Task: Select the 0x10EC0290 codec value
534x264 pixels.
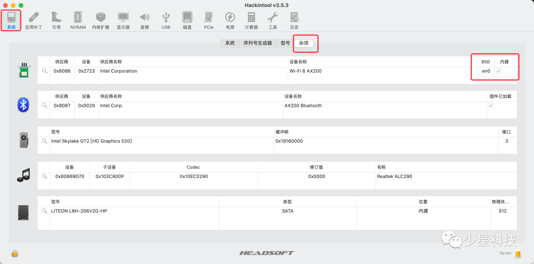Action: (194, 176)
